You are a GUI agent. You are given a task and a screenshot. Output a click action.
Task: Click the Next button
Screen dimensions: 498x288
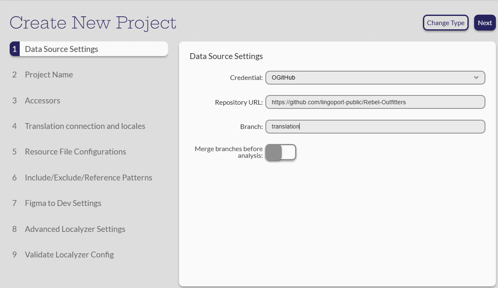485,23
